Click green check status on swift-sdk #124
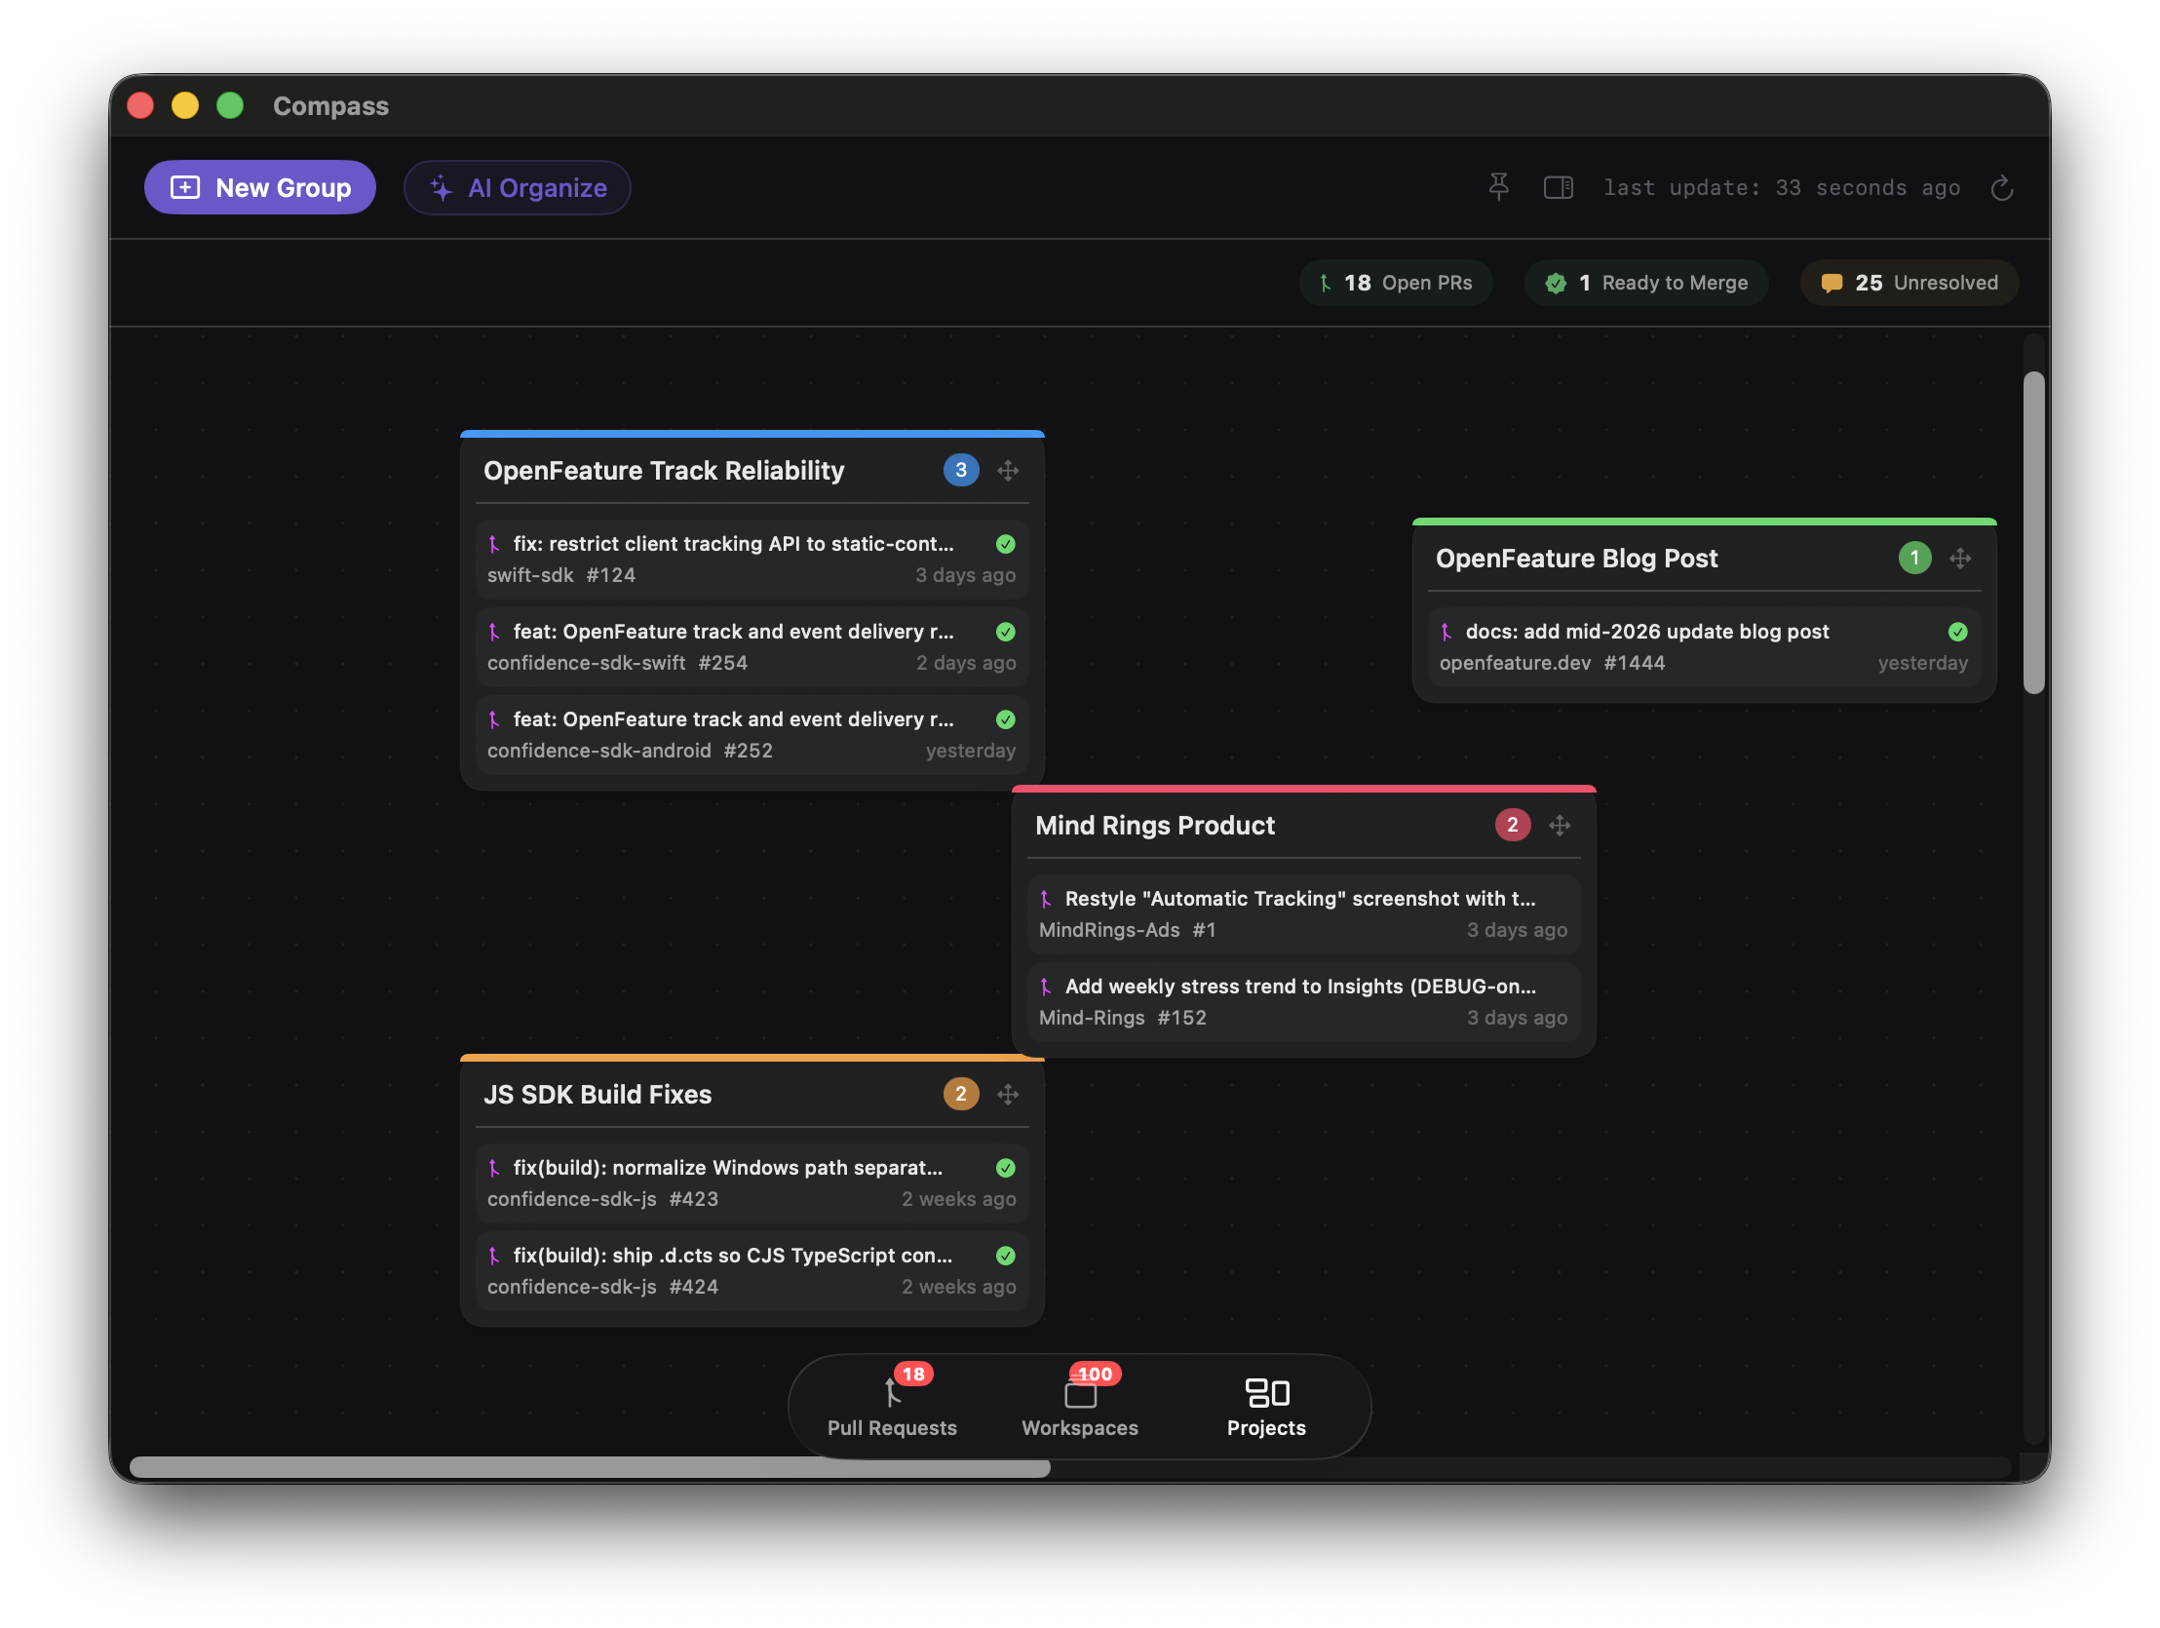 (1006, 544)
